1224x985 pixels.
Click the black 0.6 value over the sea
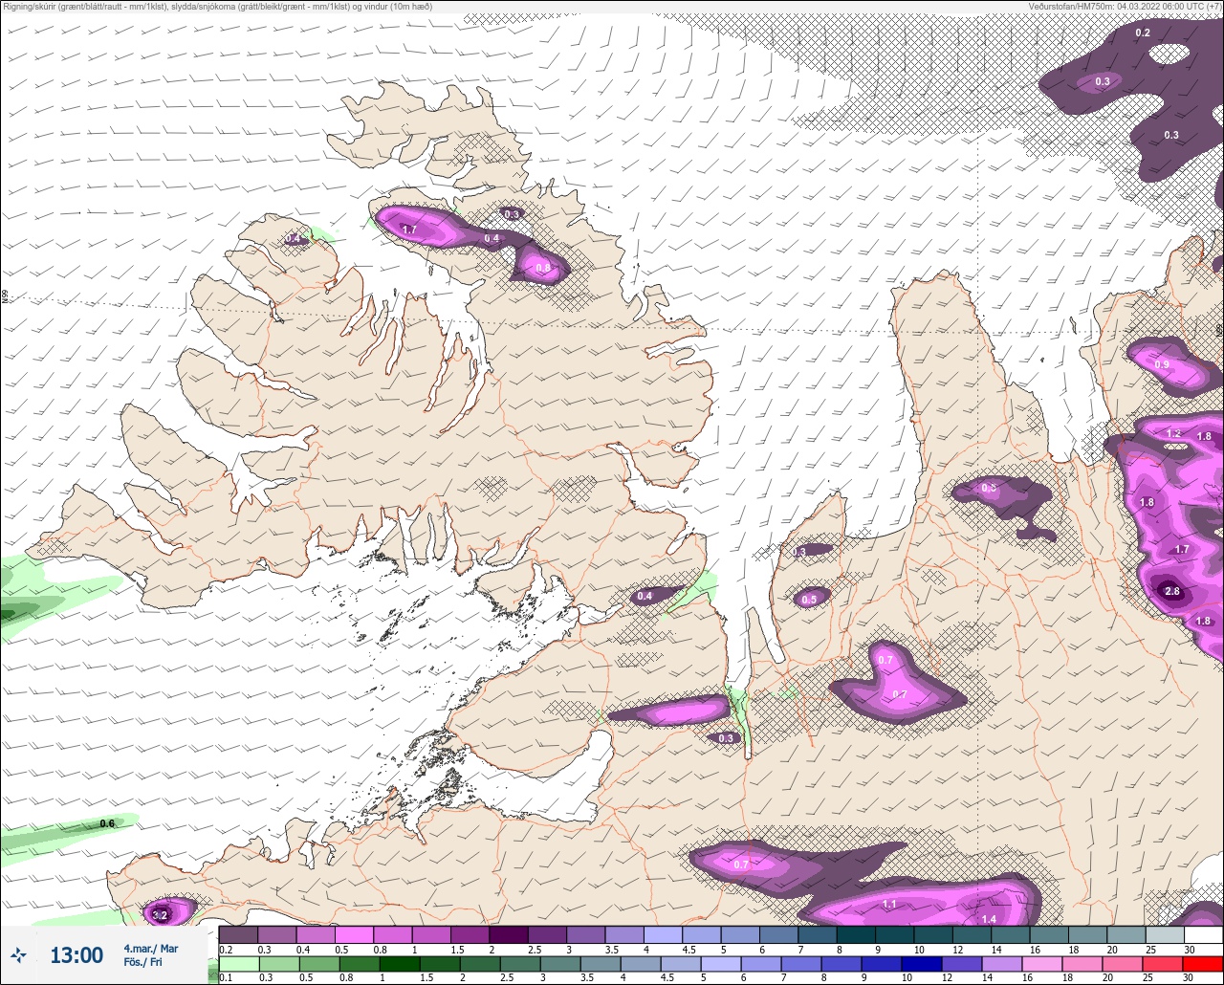[x=107, y=823]
